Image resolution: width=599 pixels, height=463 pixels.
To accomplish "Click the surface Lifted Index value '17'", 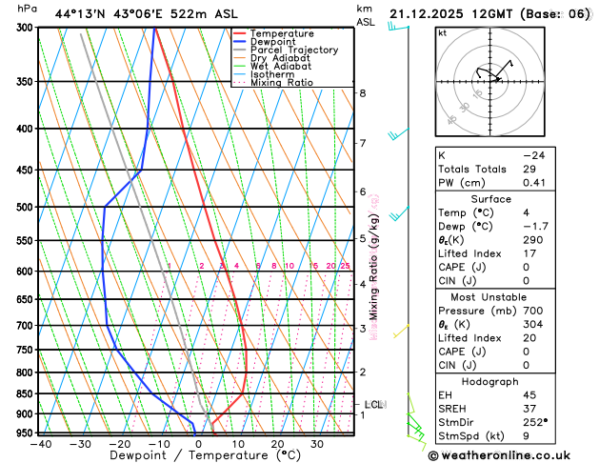I will pyautogui.click(x=529, y=253).
